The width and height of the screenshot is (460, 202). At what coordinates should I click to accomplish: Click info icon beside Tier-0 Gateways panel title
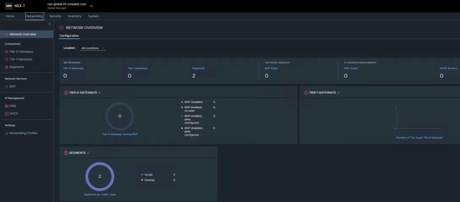[x=99, y=92]
